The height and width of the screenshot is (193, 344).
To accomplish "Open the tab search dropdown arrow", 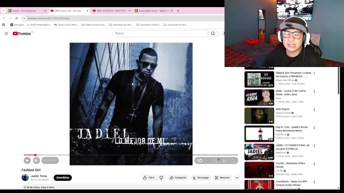I will pyautogui.click(x=3, y=11).
